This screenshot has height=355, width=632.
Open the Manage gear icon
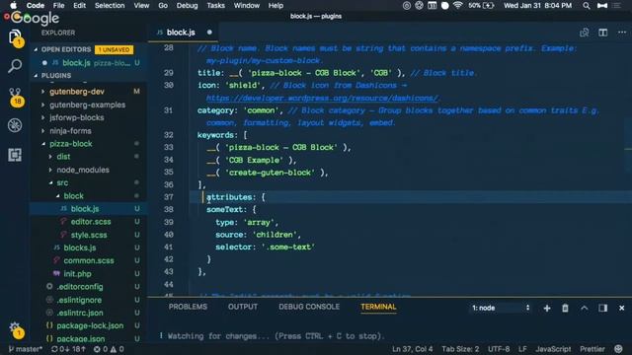click(x=16, y=328)
